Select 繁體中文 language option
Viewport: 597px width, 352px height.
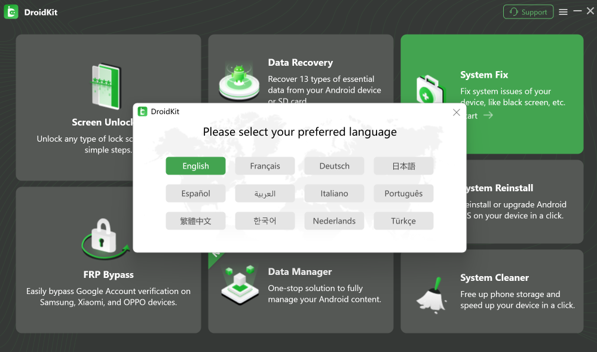[195, 221]
